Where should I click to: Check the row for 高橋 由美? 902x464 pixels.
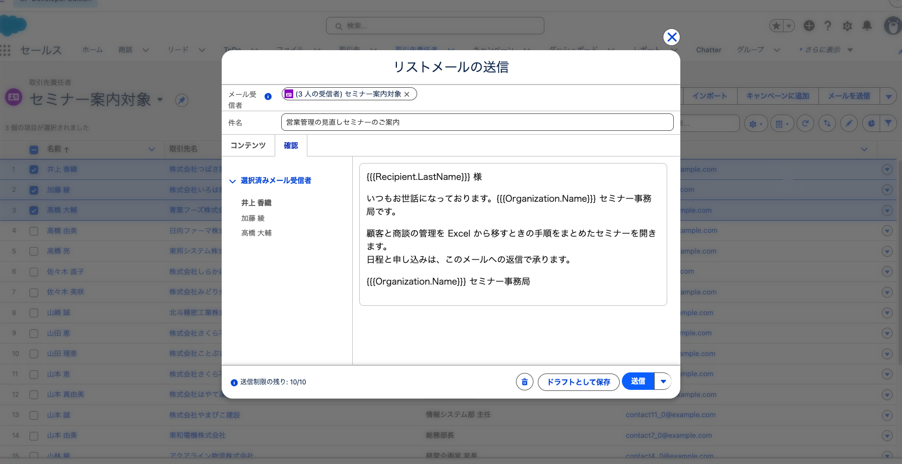pos(34,231)
